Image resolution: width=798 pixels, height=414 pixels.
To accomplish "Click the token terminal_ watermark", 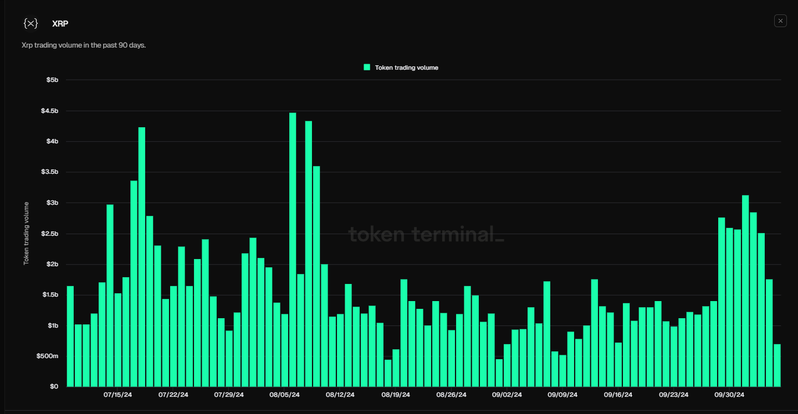I will click(426, 235).
